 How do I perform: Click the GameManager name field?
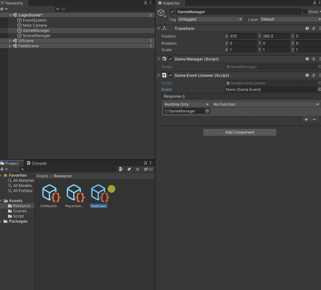pos(239,12)
